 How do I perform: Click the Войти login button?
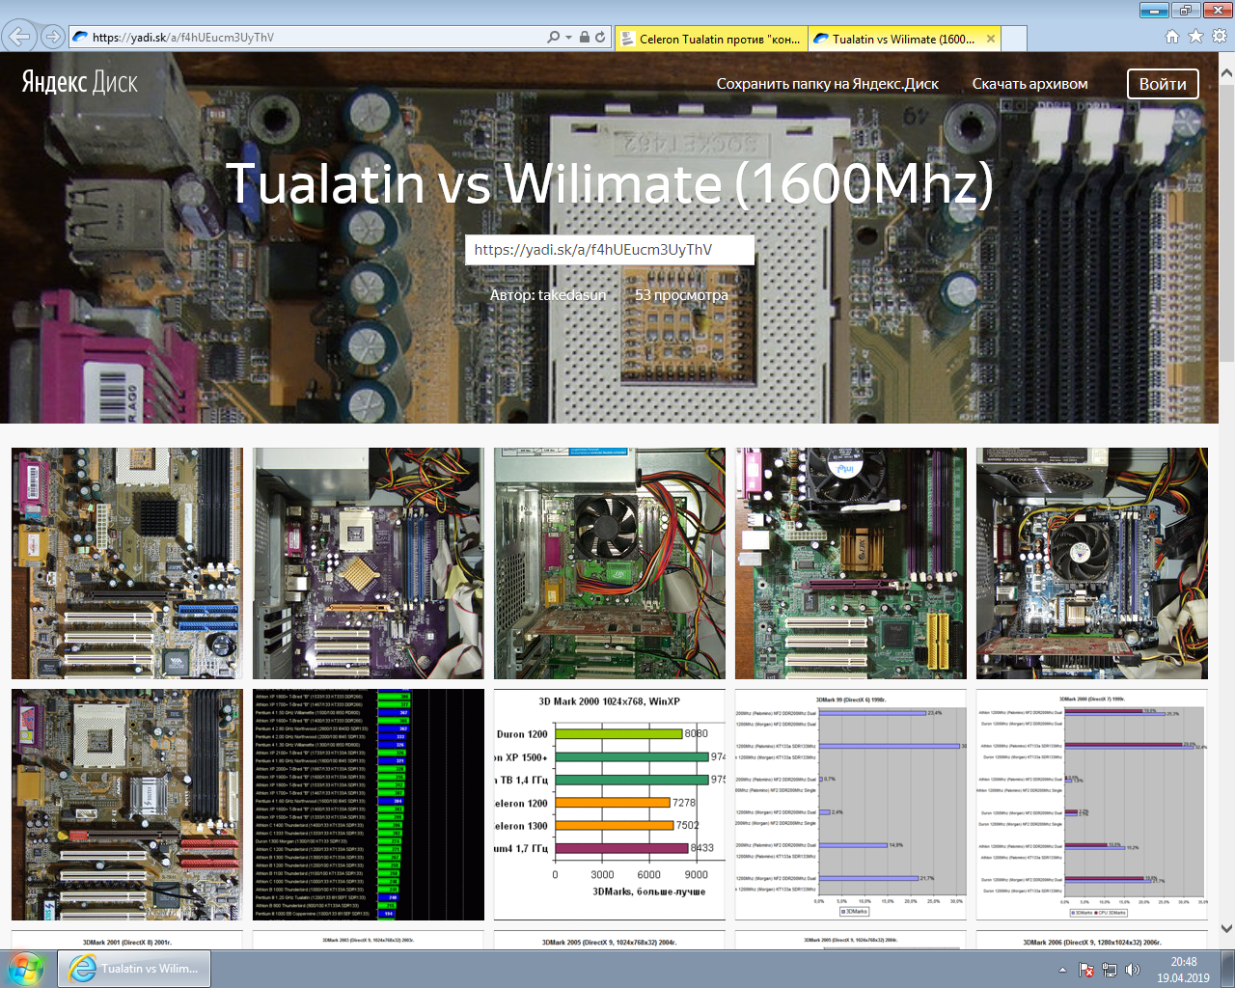1163,84
